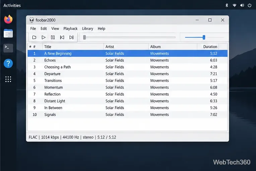This screenshot has height=171, width=256.
Task: Sort playlist by the Title column header
Action: pyautogui.click(x=73, y=47)
